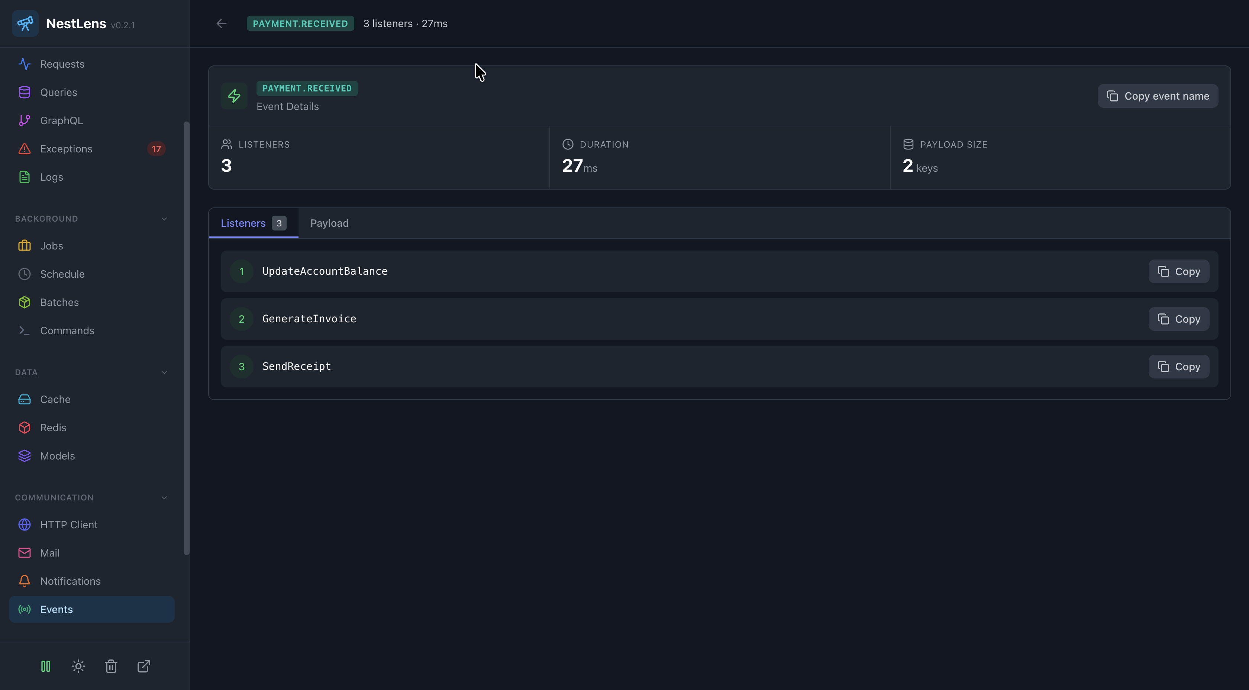Click the back arrow beside PAYMENT.RECEIVED
Viewport: 1249px width, 690px height.
click(222, 23)
